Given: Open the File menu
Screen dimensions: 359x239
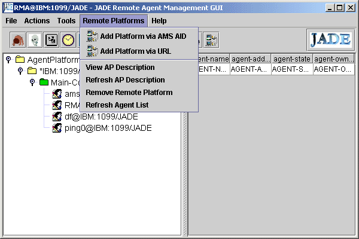Looking at the screenshot, I should pos(11,21).
